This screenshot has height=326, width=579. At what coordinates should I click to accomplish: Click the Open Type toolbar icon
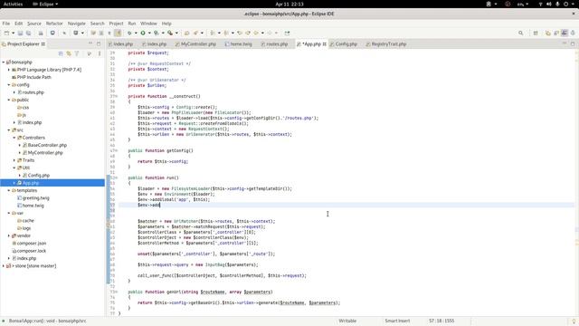(187, 33)
